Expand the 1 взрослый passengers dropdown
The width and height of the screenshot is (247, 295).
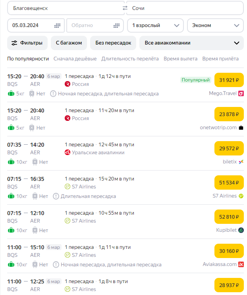tap(155, 25)
